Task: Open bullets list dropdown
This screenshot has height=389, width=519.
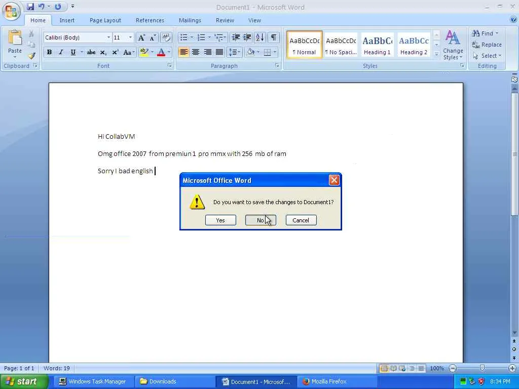Action: pos(192,37)
